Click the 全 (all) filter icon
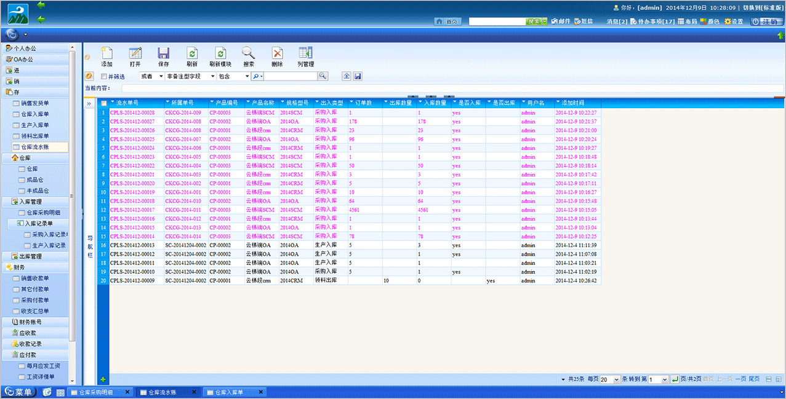 point(347,76)
